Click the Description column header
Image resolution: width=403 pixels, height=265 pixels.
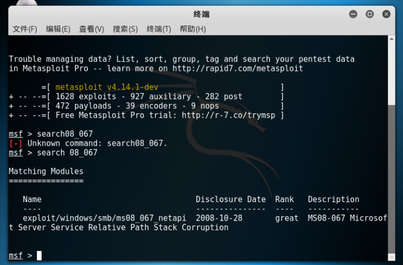point(334,199)
